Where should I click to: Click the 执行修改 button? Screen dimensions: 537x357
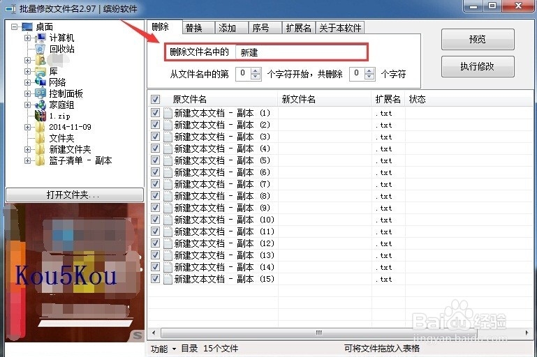pyautogui.click(x=478, y=66)
